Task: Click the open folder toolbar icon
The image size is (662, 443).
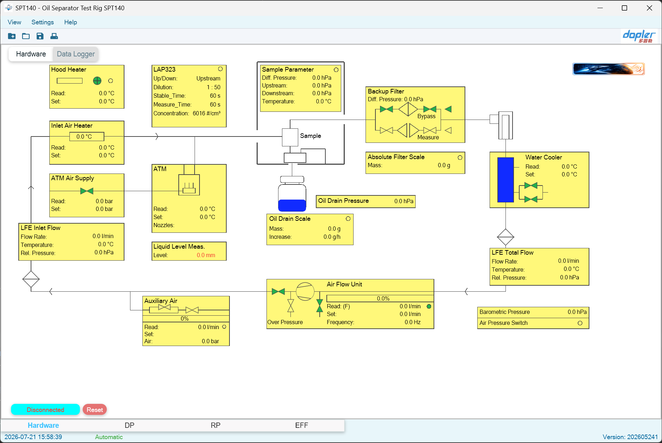Action: pyautogui.click(x=26, y=36)
